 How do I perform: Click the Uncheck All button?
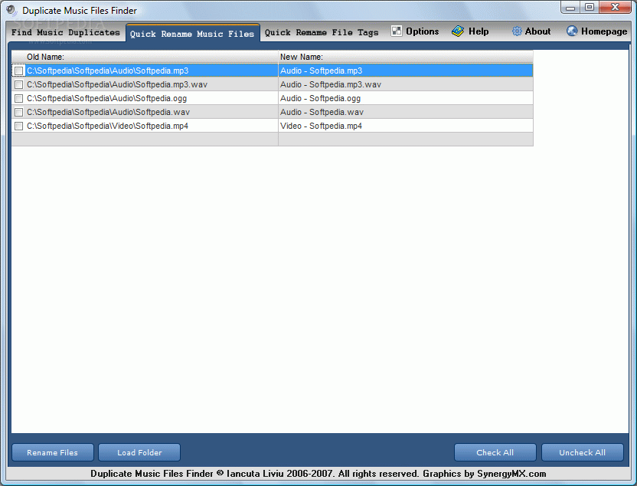[583, 452]
